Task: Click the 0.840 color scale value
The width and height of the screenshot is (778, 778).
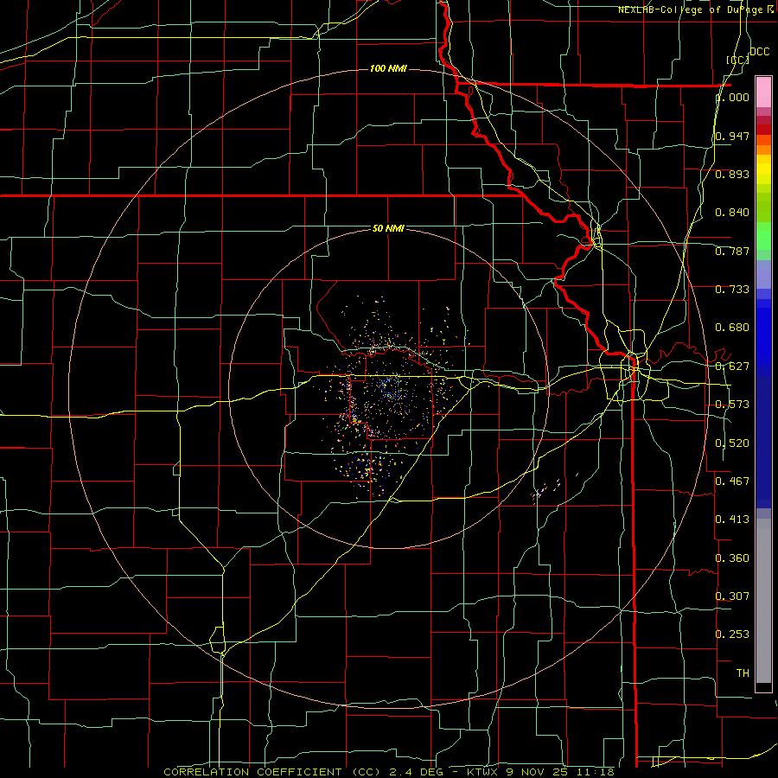Action: click(732, 213)
